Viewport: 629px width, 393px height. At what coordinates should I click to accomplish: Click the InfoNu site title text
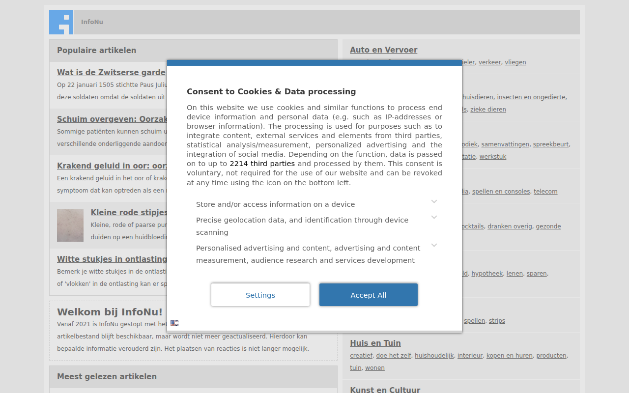92,22
